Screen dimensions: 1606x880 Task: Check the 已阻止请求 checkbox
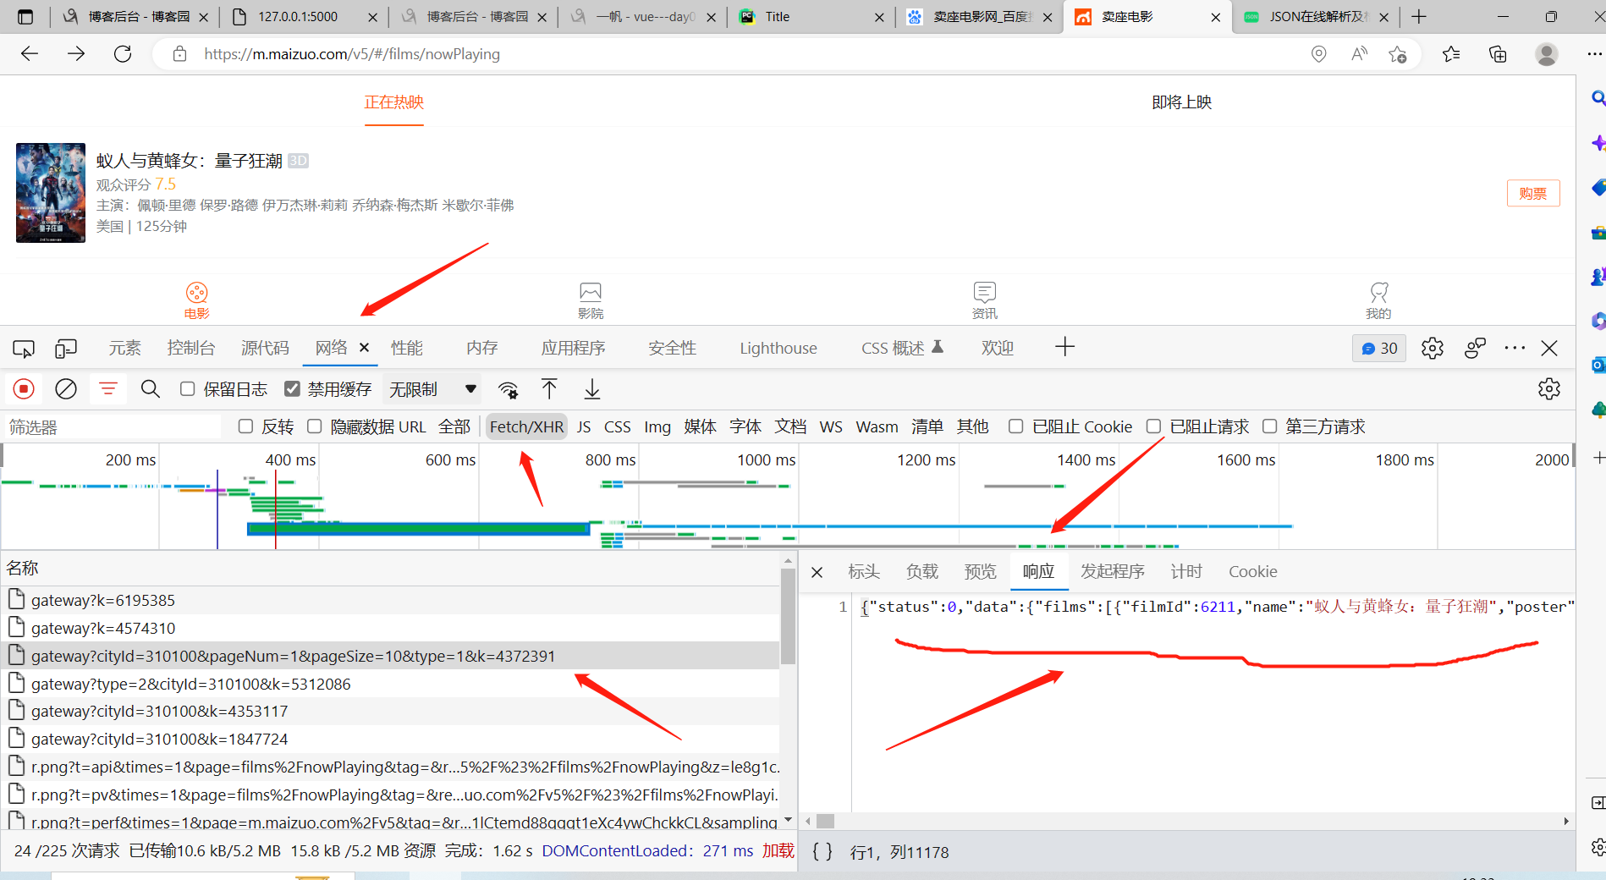pyautogui.click(x=1154, y=426)
